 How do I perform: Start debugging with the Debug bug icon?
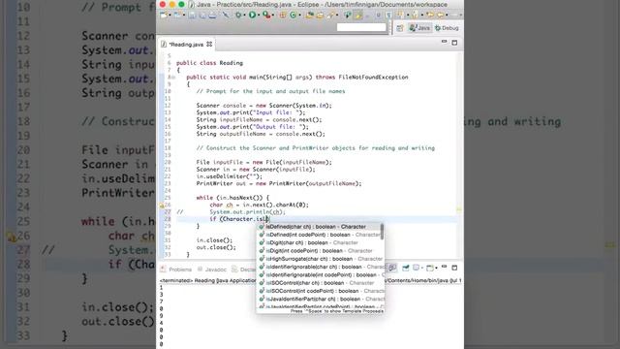pos(238,16)
